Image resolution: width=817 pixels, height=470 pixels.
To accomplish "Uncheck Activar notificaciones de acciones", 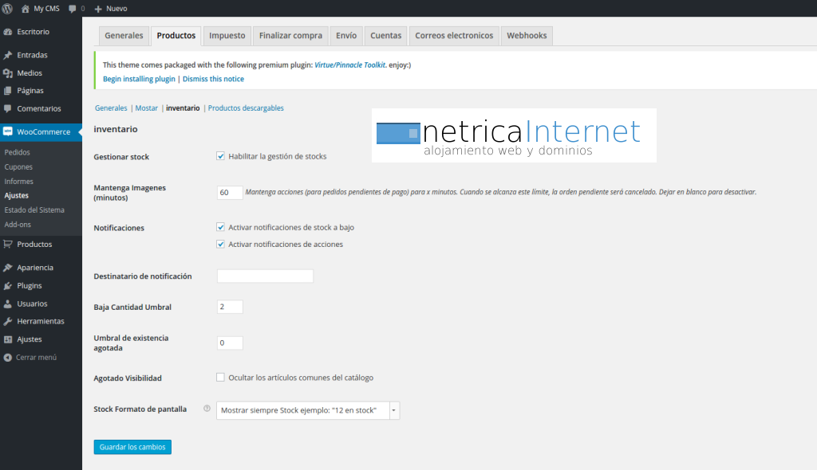I will (x=220, y=244).
